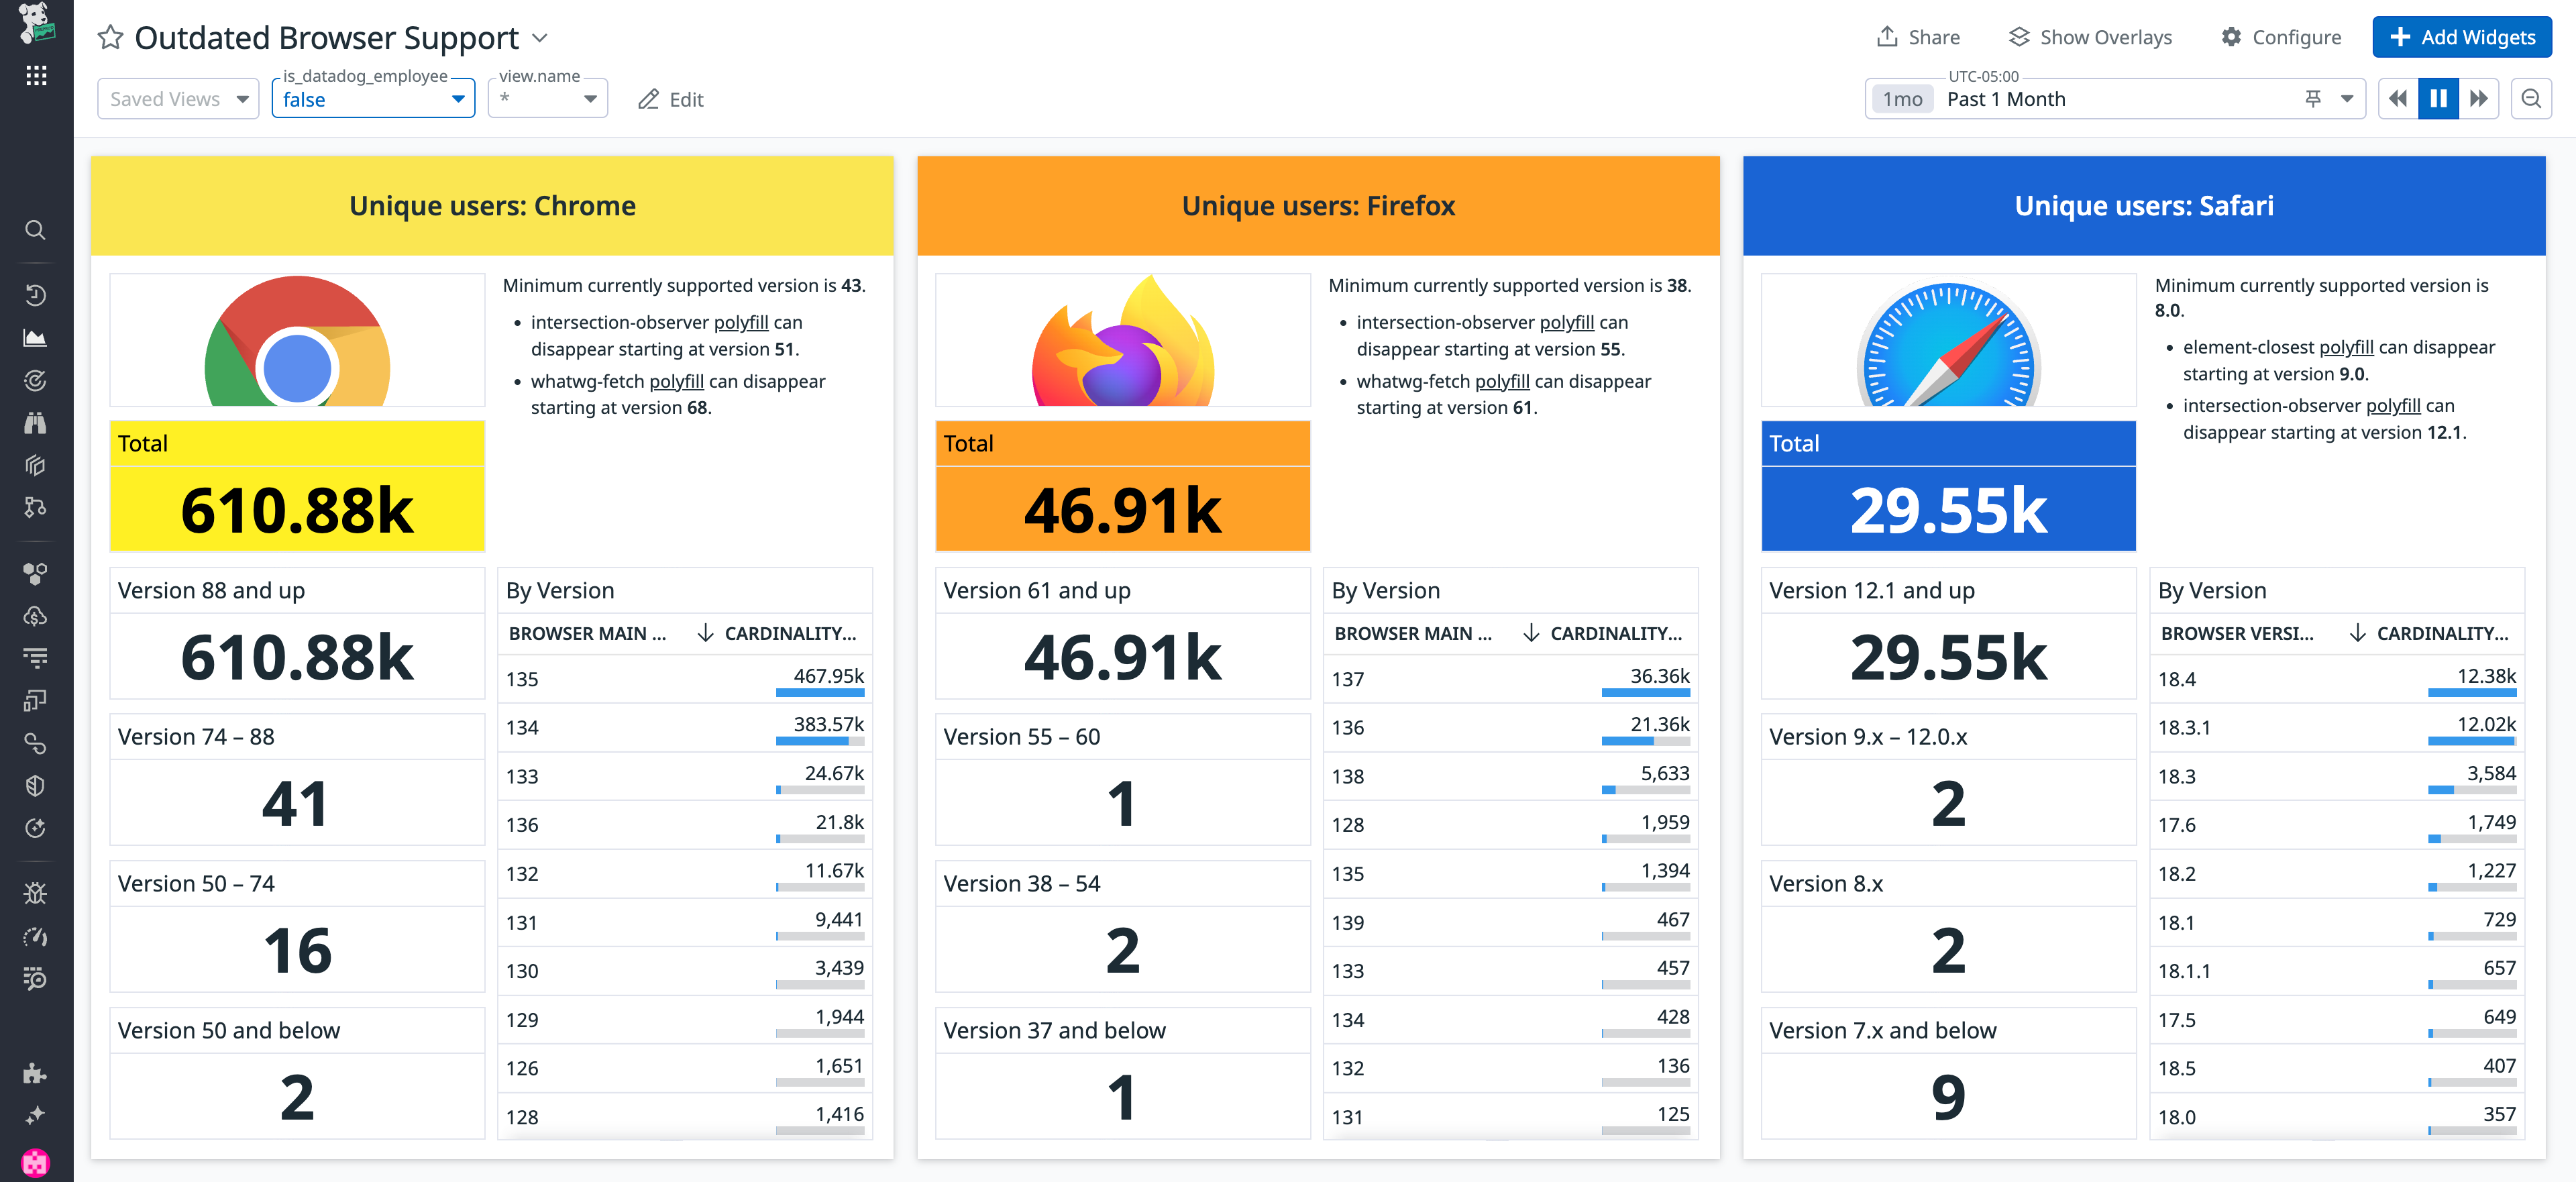Select the Dashboards chart icon in sidebar
This screenshot has height=1182, width=2576.
tap(35, 337)
